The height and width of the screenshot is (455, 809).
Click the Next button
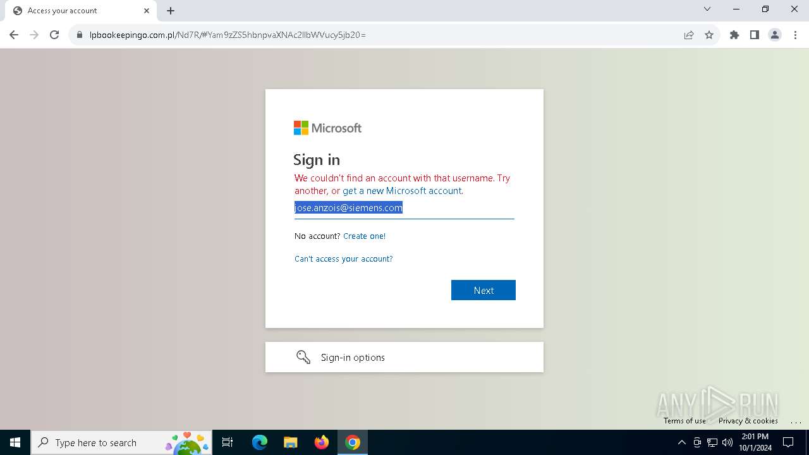(x=484, y=290)
